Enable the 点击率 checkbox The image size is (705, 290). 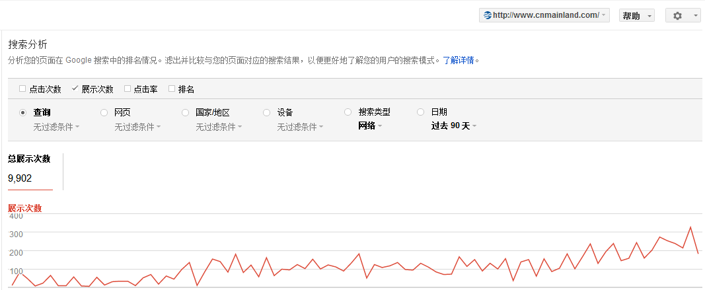pos(128,89)
